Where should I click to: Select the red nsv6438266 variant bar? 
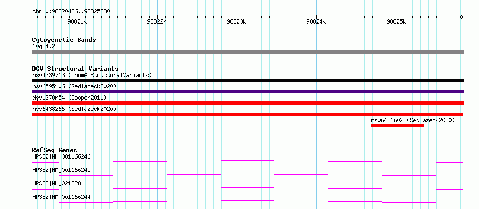point(248,114)
